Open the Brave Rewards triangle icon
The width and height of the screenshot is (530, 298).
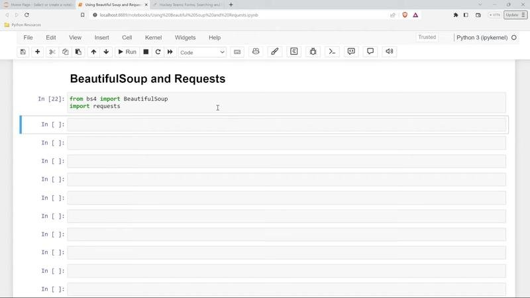pyautogui.click(x=415, y=15)
